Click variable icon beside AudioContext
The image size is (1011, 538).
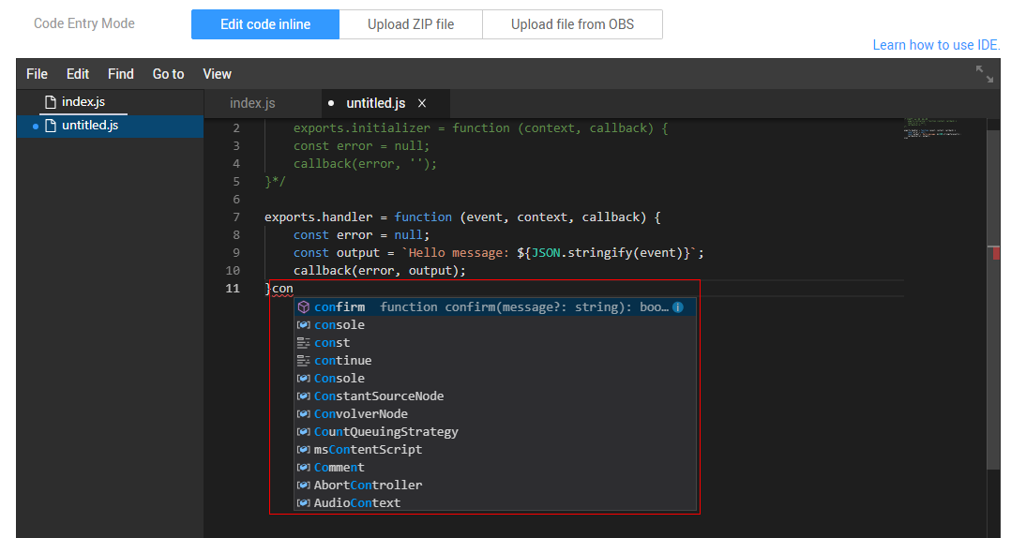click(x=303, y=503)
